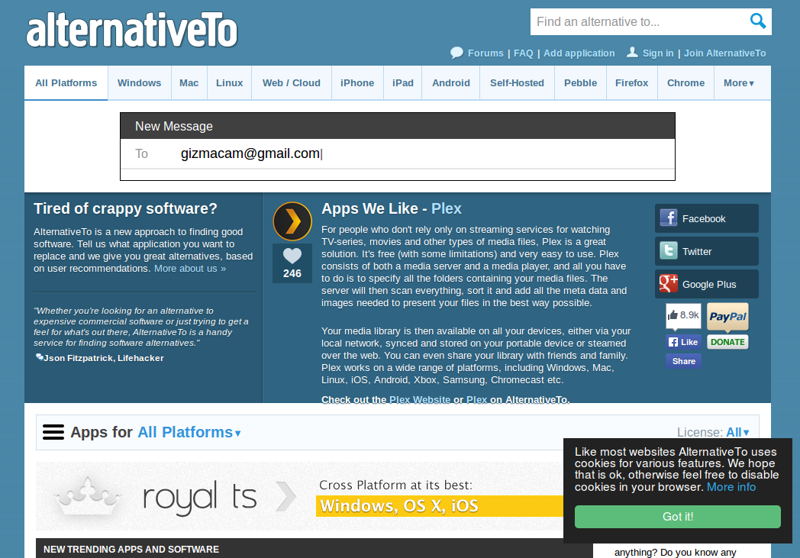Click the 8.9k thumbs-up like counter
Screen dimensions: 800x558
(683, 316)
